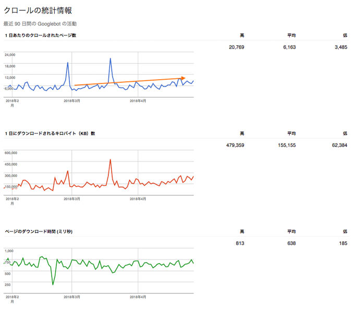Click the 3,485 low crawled pages value
This screenshot has height=309, width=357.
(x=339, y=47)
